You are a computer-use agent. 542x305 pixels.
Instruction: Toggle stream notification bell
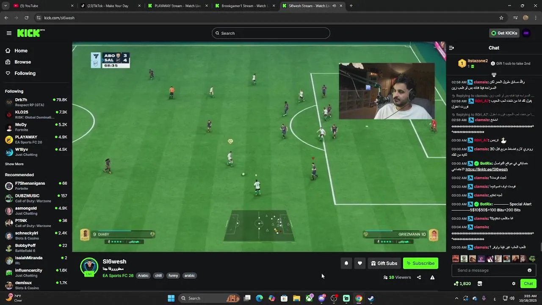click(x=346, y=263)
